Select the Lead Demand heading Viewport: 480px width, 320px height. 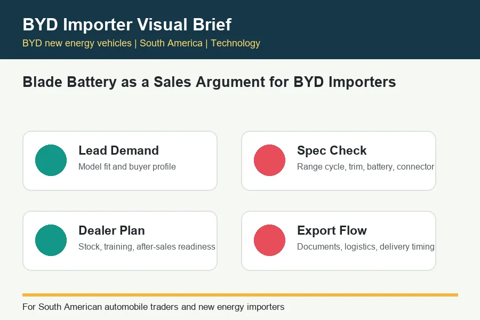(118, 150)
